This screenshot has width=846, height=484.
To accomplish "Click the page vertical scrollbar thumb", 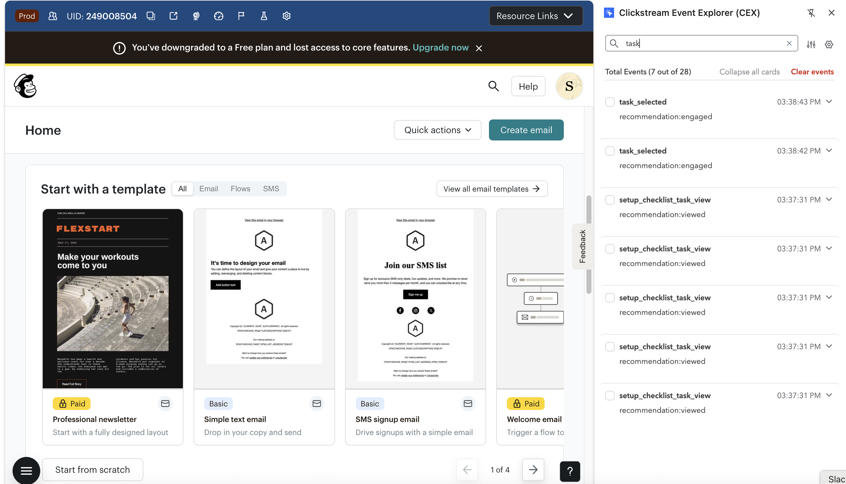I will [x=588, y=244].
